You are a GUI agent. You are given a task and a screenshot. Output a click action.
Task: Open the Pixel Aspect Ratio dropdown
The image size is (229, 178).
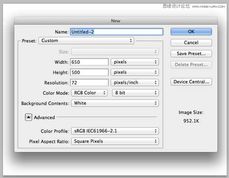pos(114,141)
